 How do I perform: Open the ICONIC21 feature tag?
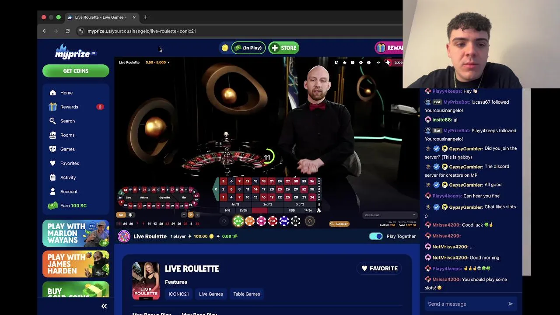(x=178, y=294)
